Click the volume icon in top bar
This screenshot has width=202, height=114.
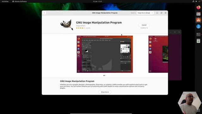click(196, 1)
